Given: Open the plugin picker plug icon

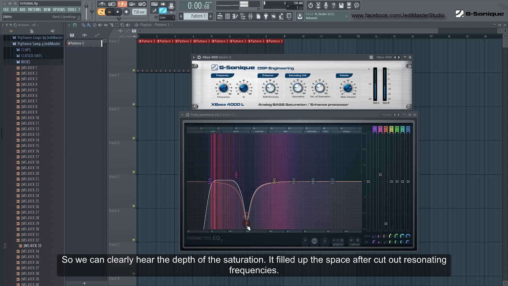Looking at the screenshot, I should 266,16.
